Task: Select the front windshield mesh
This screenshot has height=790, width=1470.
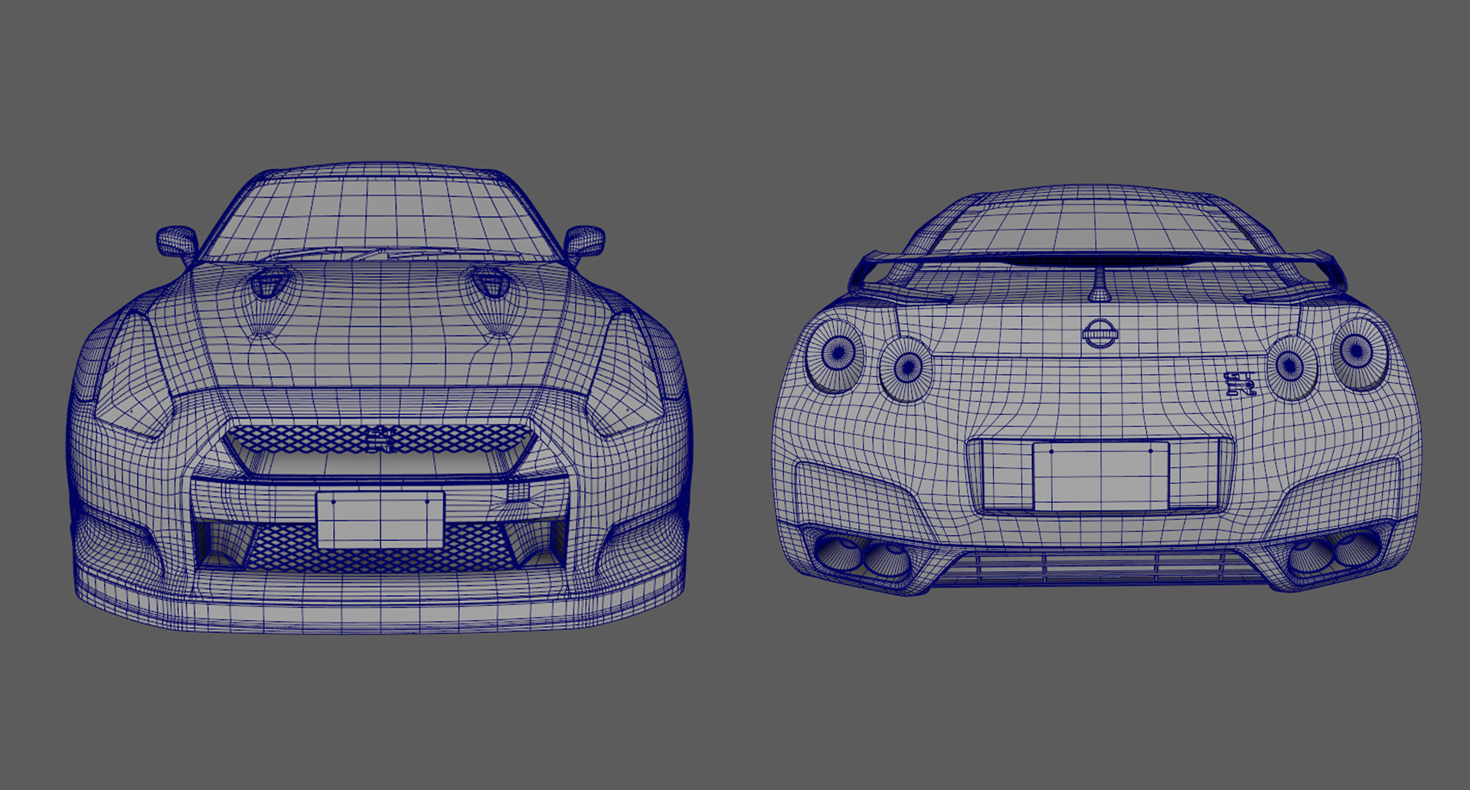Action: point(381,218)
